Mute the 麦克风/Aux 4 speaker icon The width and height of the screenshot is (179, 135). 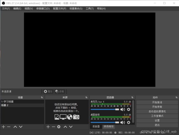[x=123, y=110]
